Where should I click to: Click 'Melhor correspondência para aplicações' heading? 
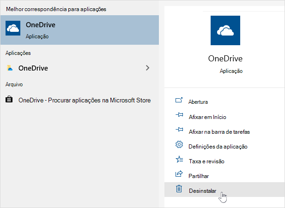[56, 9]
